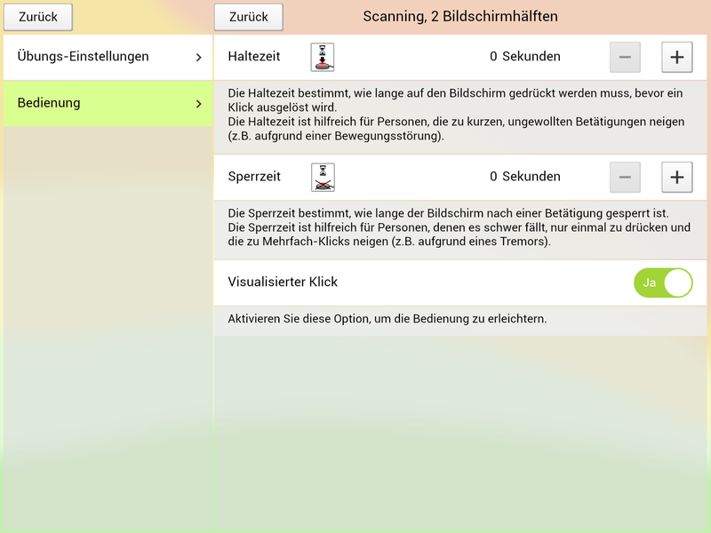
Task: Increase Sperrzeit with the plus button
Action: (x=676, y=177)
